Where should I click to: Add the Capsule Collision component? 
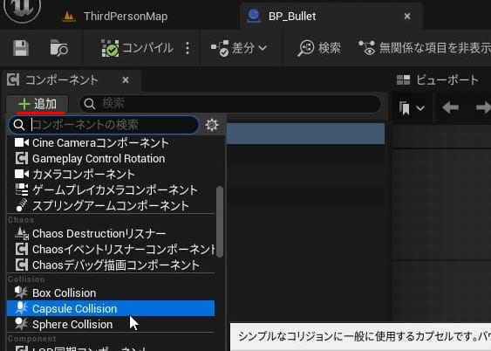pos(111,308)
